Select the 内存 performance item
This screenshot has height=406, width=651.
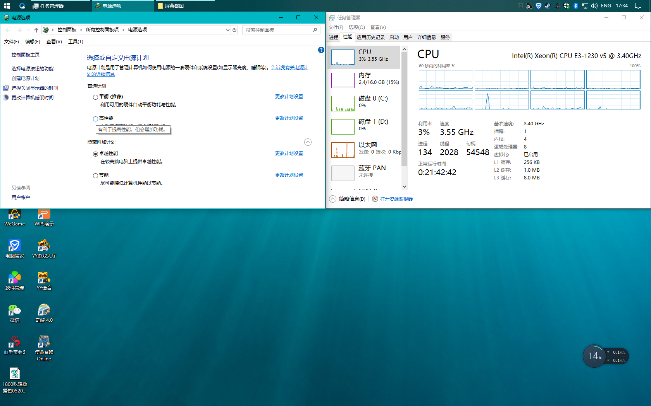(x=363, y=80)
